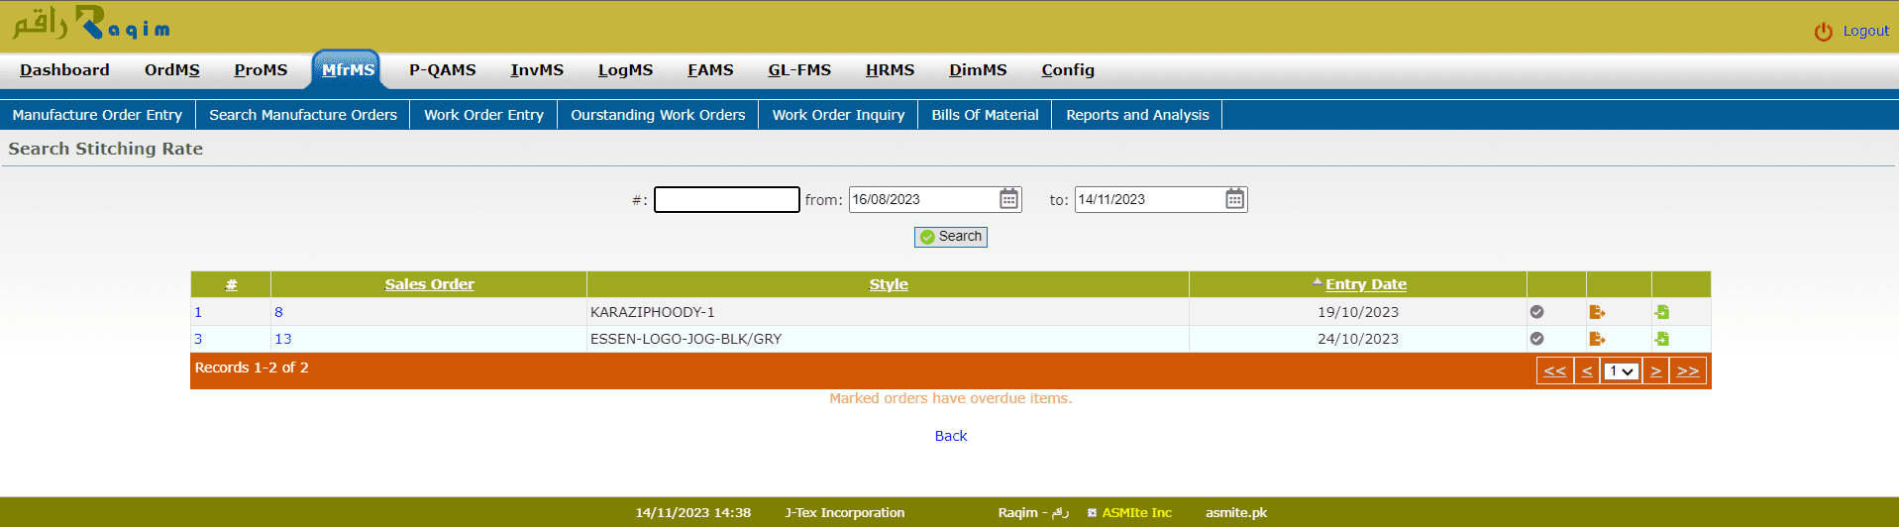
Task: Click the Back link
Action: [x=950, y=436]
